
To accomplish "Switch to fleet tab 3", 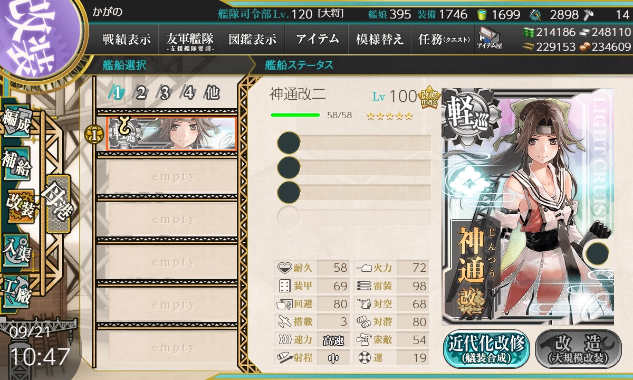I will (165, 93).
